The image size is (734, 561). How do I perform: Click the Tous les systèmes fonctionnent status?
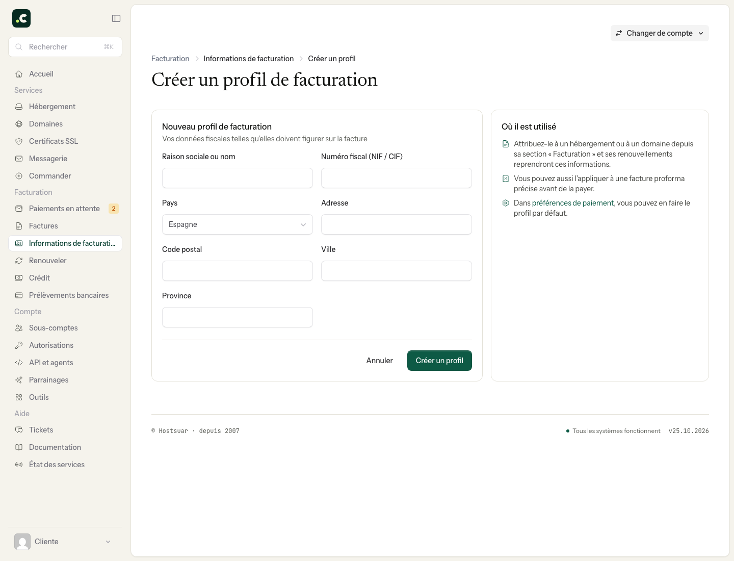(613, 431)
